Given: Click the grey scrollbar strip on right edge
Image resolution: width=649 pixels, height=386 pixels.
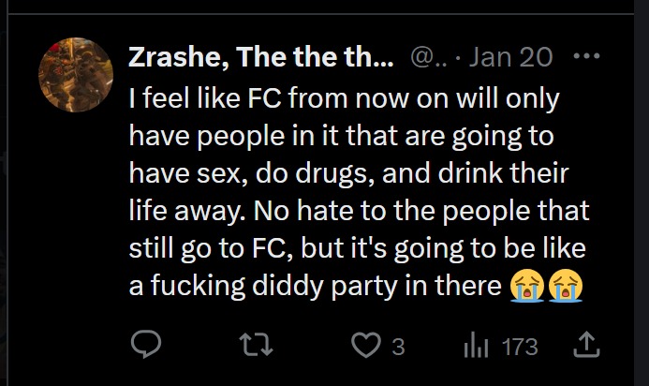Looking at the screenshot, I should 642,193.
